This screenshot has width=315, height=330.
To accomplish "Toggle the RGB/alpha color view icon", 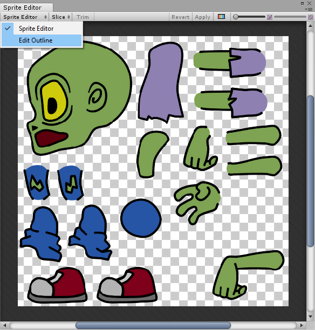I will 221,17.
